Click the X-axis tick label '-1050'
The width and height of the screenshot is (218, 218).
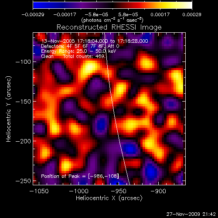tap(39, 191)
